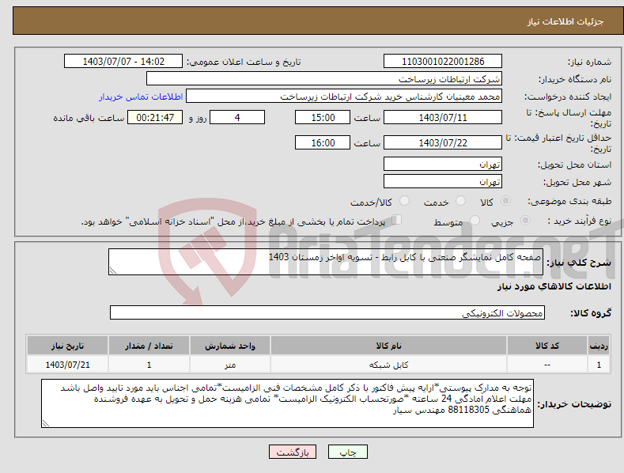Click the شرح کلی نیاز text area

point(326,262)
